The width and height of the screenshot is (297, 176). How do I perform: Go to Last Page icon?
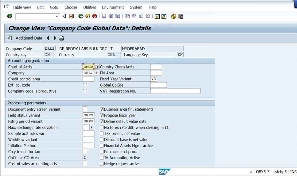[148, 16]
